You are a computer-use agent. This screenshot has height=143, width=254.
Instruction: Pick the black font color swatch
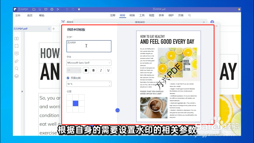coord(86,70)
